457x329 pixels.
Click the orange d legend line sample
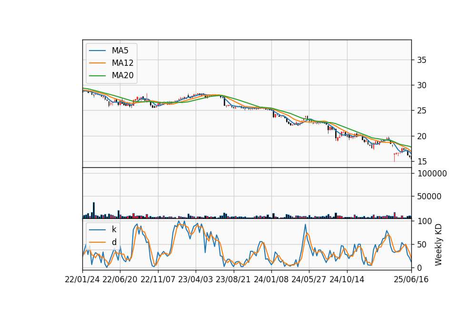97,242
